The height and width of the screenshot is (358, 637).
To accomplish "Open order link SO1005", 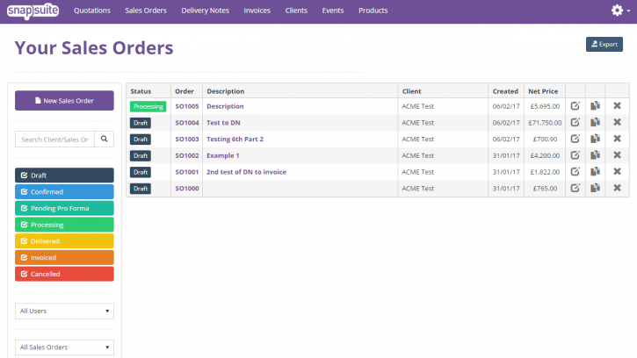I will tap(187, 106).
